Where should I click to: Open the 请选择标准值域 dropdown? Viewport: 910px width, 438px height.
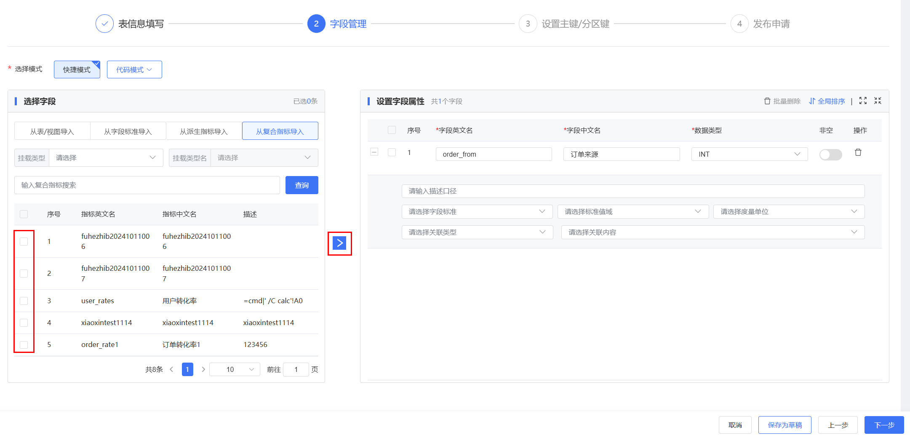633,211
